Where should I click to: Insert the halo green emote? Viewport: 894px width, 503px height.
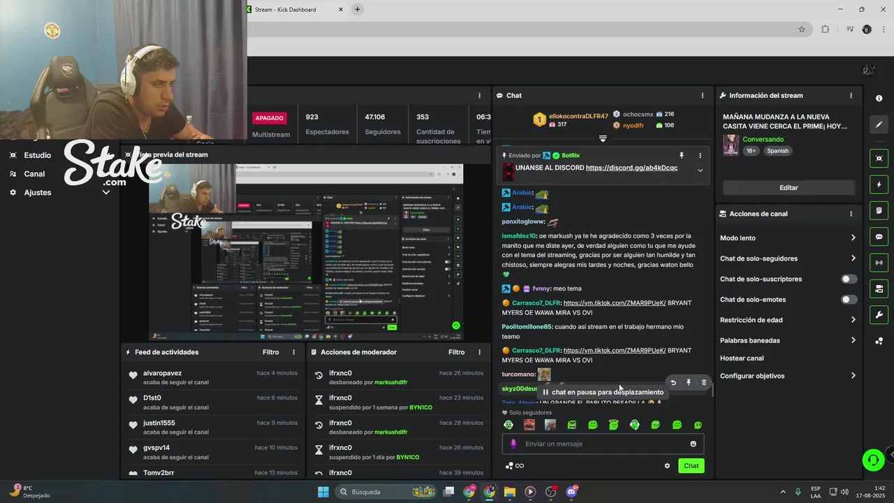tap(613, 425)
